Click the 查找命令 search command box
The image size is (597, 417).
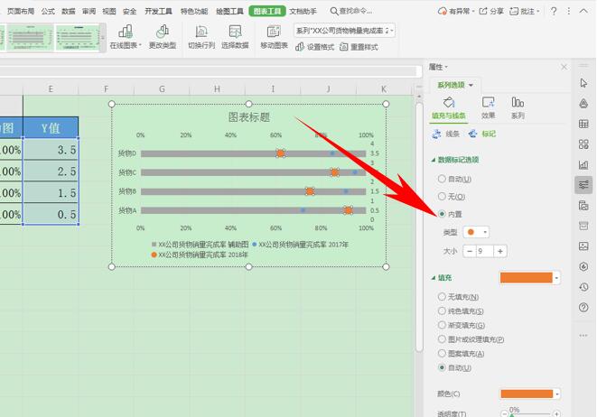click(351, 11)
